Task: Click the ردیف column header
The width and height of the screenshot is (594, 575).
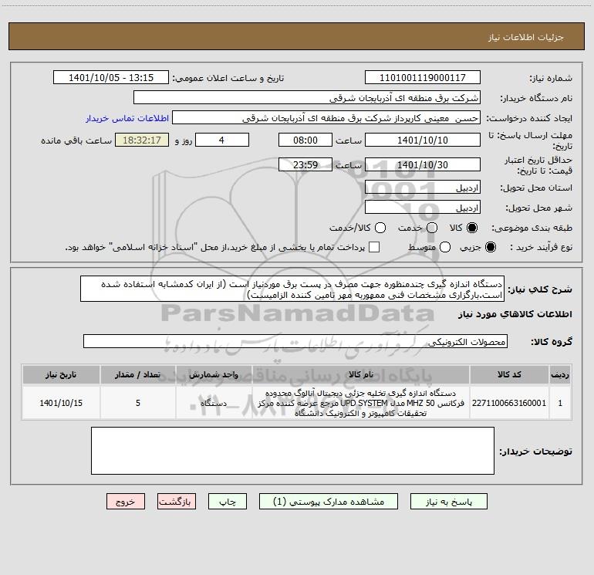Action: coord(560,374)
